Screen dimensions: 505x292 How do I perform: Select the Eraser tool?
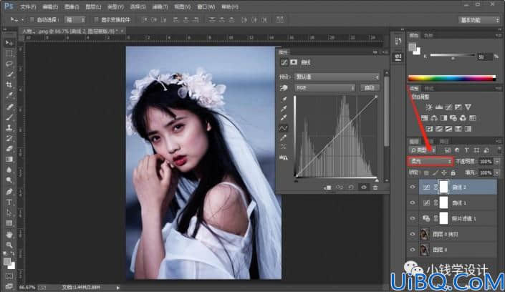tap(9, 149)
